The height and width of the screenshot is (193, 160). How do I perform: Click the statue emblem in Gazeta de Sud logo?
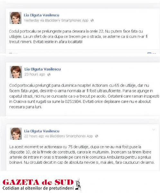(78, 184)
